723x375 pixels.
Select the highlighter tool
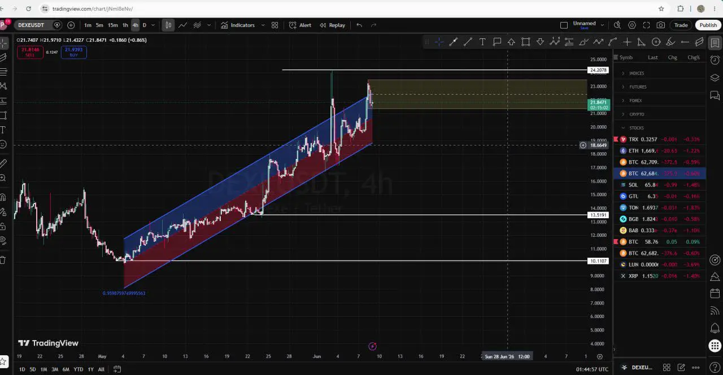pyautogui.click(x=670, y=42)
